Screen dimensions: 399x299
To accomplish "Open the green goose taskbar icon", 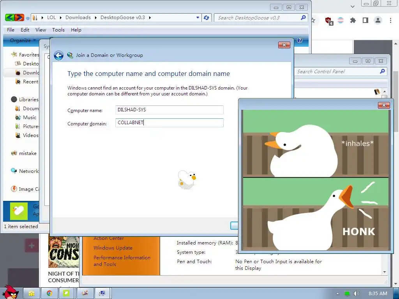I will [67, 294].
